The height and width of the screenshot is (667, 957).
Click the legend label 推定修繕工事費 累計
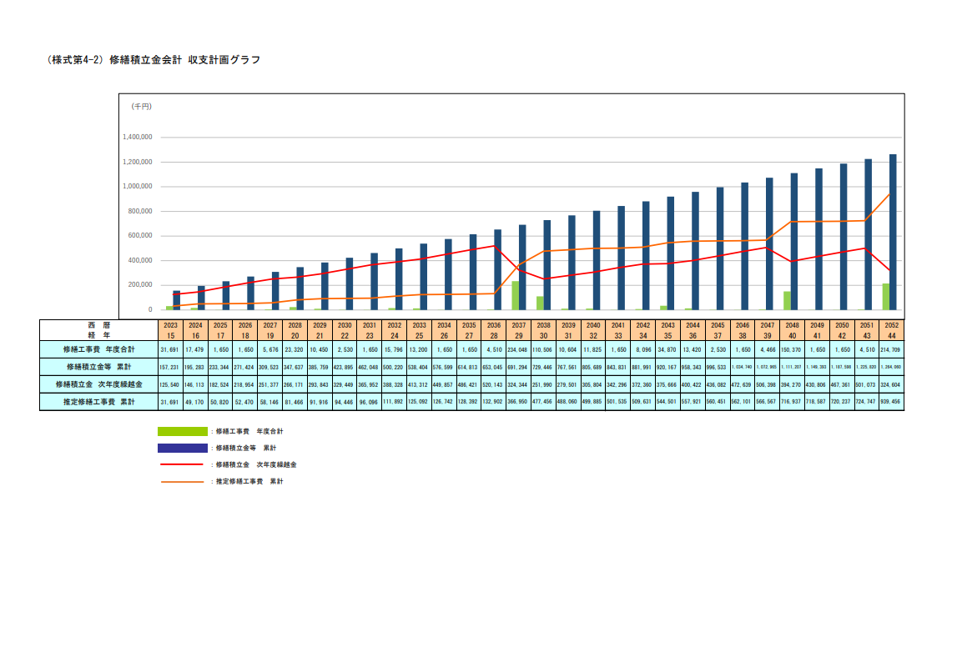tap(249, 482)
